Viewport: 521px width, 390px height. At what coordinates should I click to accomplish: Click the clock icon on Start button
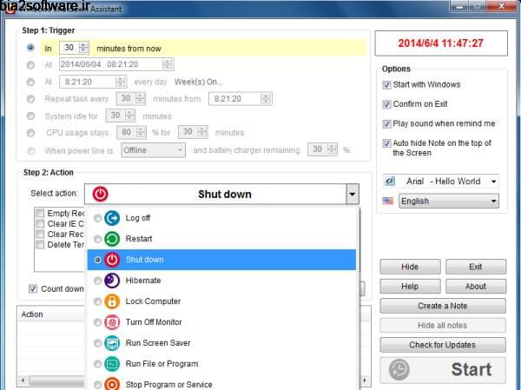click(399, 369)
